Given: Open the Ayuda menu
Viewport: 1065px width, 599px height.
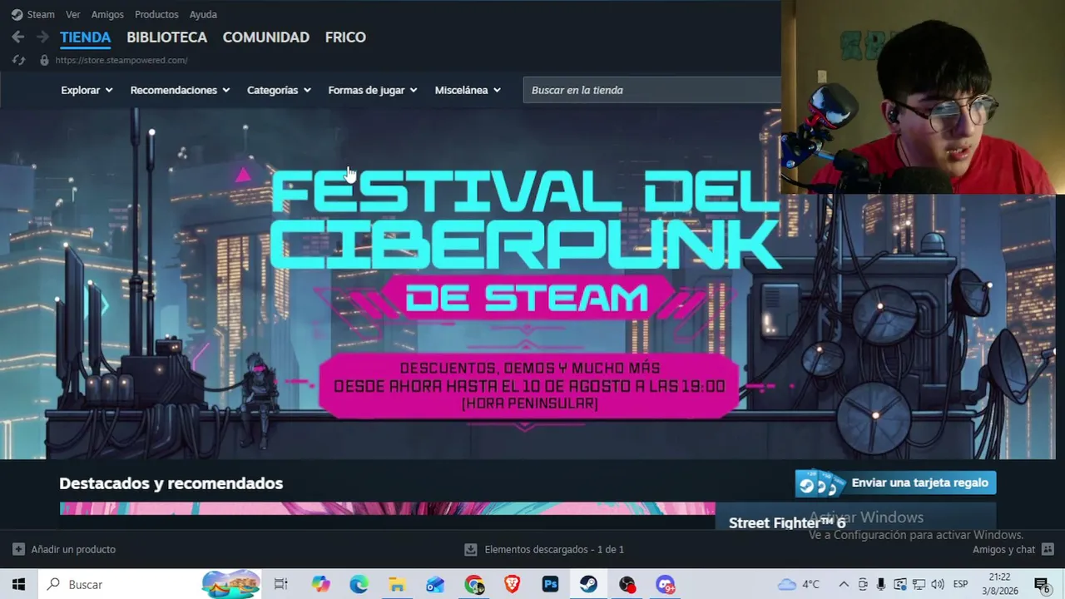Looking at the screenshot, I should pyautogui.click(x=203, y=14).
